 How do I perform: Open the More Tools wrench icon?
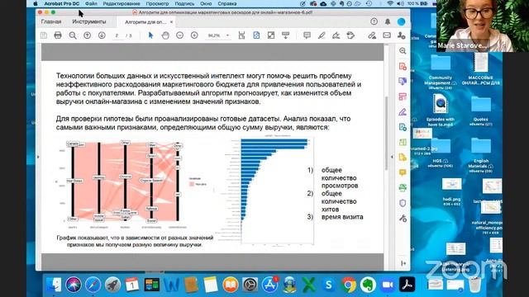pos(403,218)
